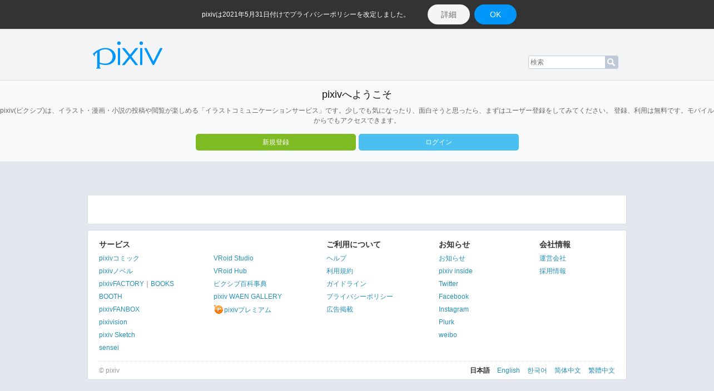Open the BOOKS link

click(162, 284)
